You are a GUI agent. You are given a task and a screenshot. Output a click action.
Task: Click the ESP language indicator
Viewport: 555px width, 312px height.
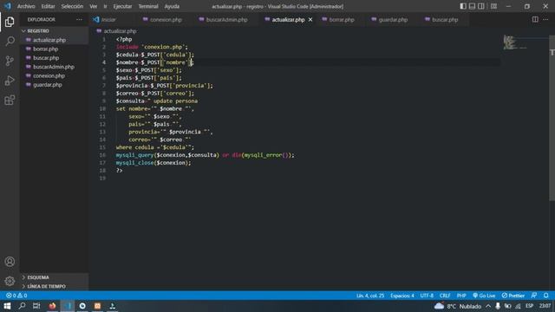530,306
